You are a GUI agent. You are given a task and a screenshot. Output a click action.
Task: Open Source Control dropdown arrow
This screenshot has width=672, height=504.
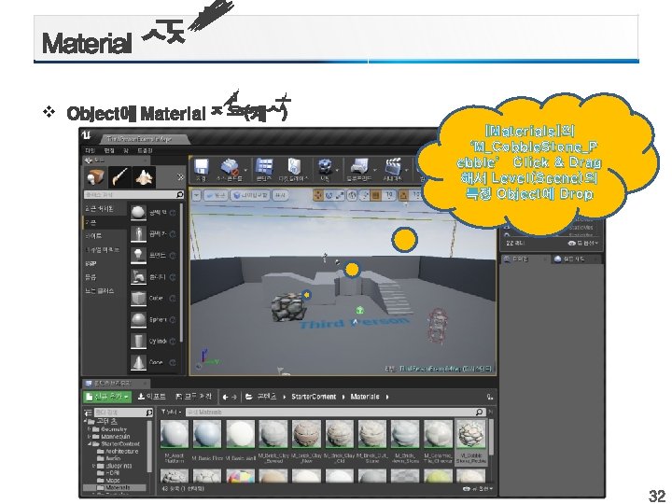point(245,171)
